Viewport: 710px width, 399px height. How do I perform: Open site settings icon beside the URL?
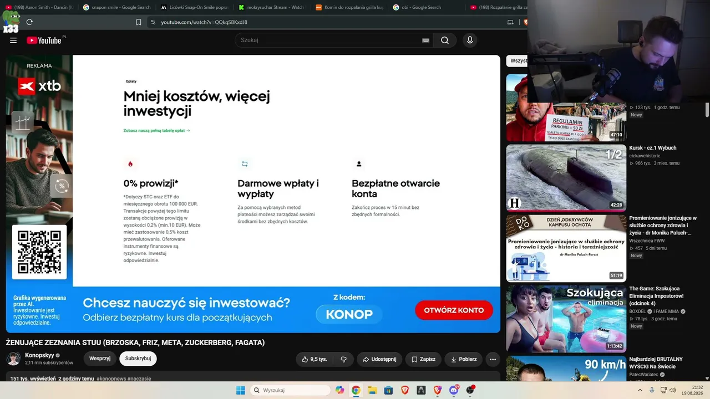[x=153, y=22]
